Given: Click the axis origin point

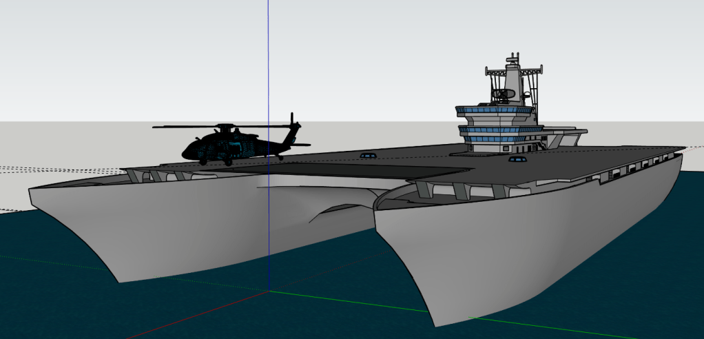Looking at the screenshot, I should tap(269, 291).
